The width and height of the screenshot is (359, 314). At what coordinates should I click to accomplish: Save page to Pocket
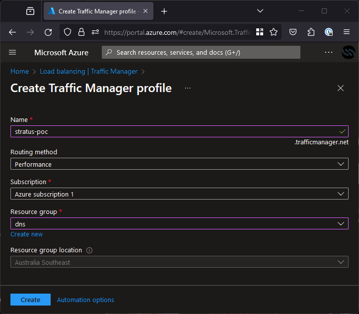pyautogui.click(x=293, y=32)
